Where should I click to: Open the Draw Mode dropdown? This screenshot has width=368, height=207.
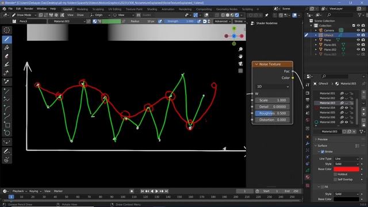click(24, 15)
